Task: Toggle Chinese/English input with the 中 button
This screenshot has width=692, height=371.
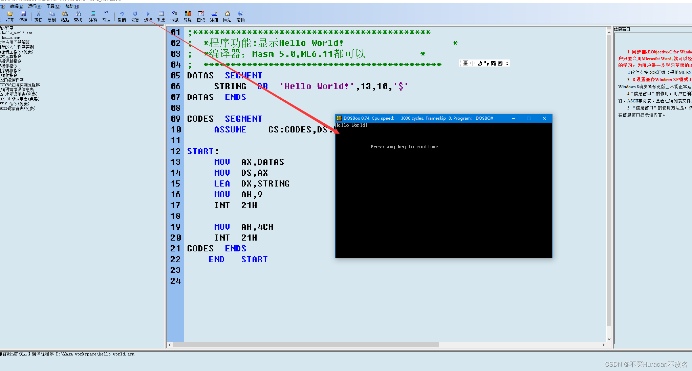Action: 473,63
